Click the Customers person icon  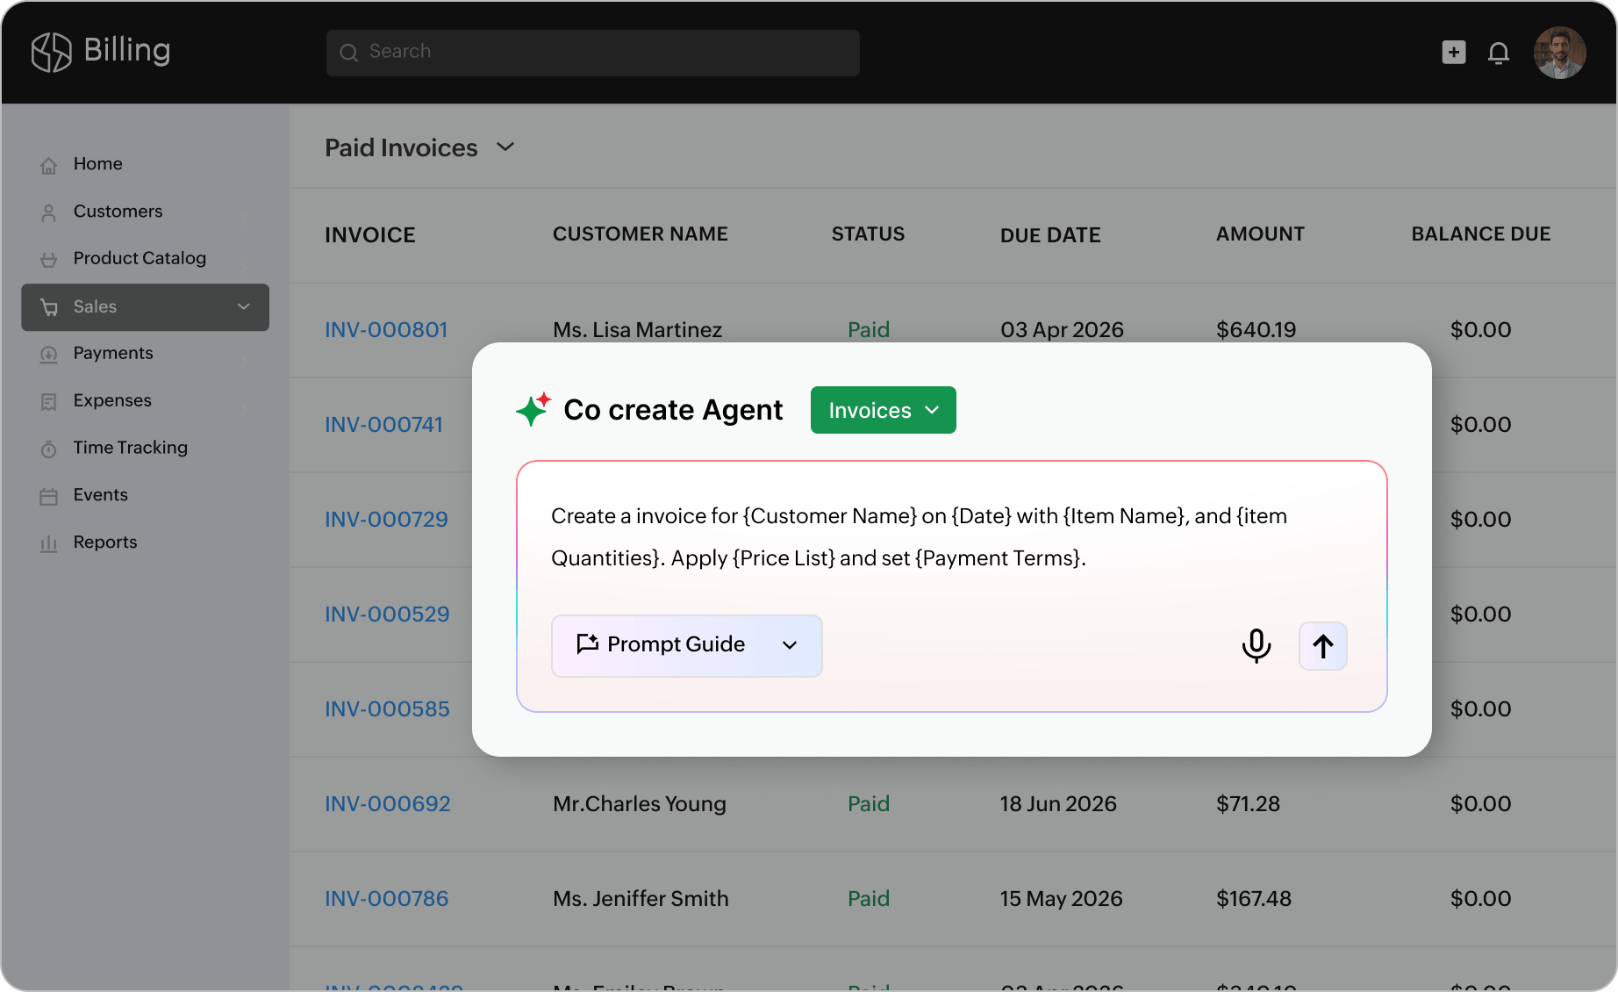pos(49,212)
